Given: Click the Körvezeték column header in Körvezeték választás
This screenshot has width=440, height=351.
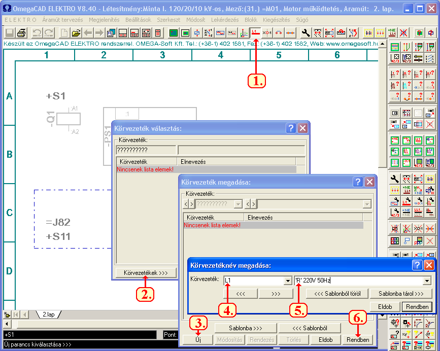Looking at the screenshot, I should coord(147,162).
